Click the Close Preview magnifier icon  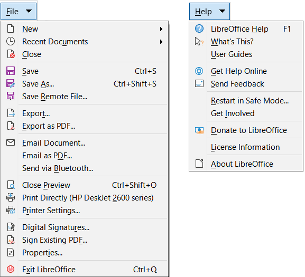[11, 185]
